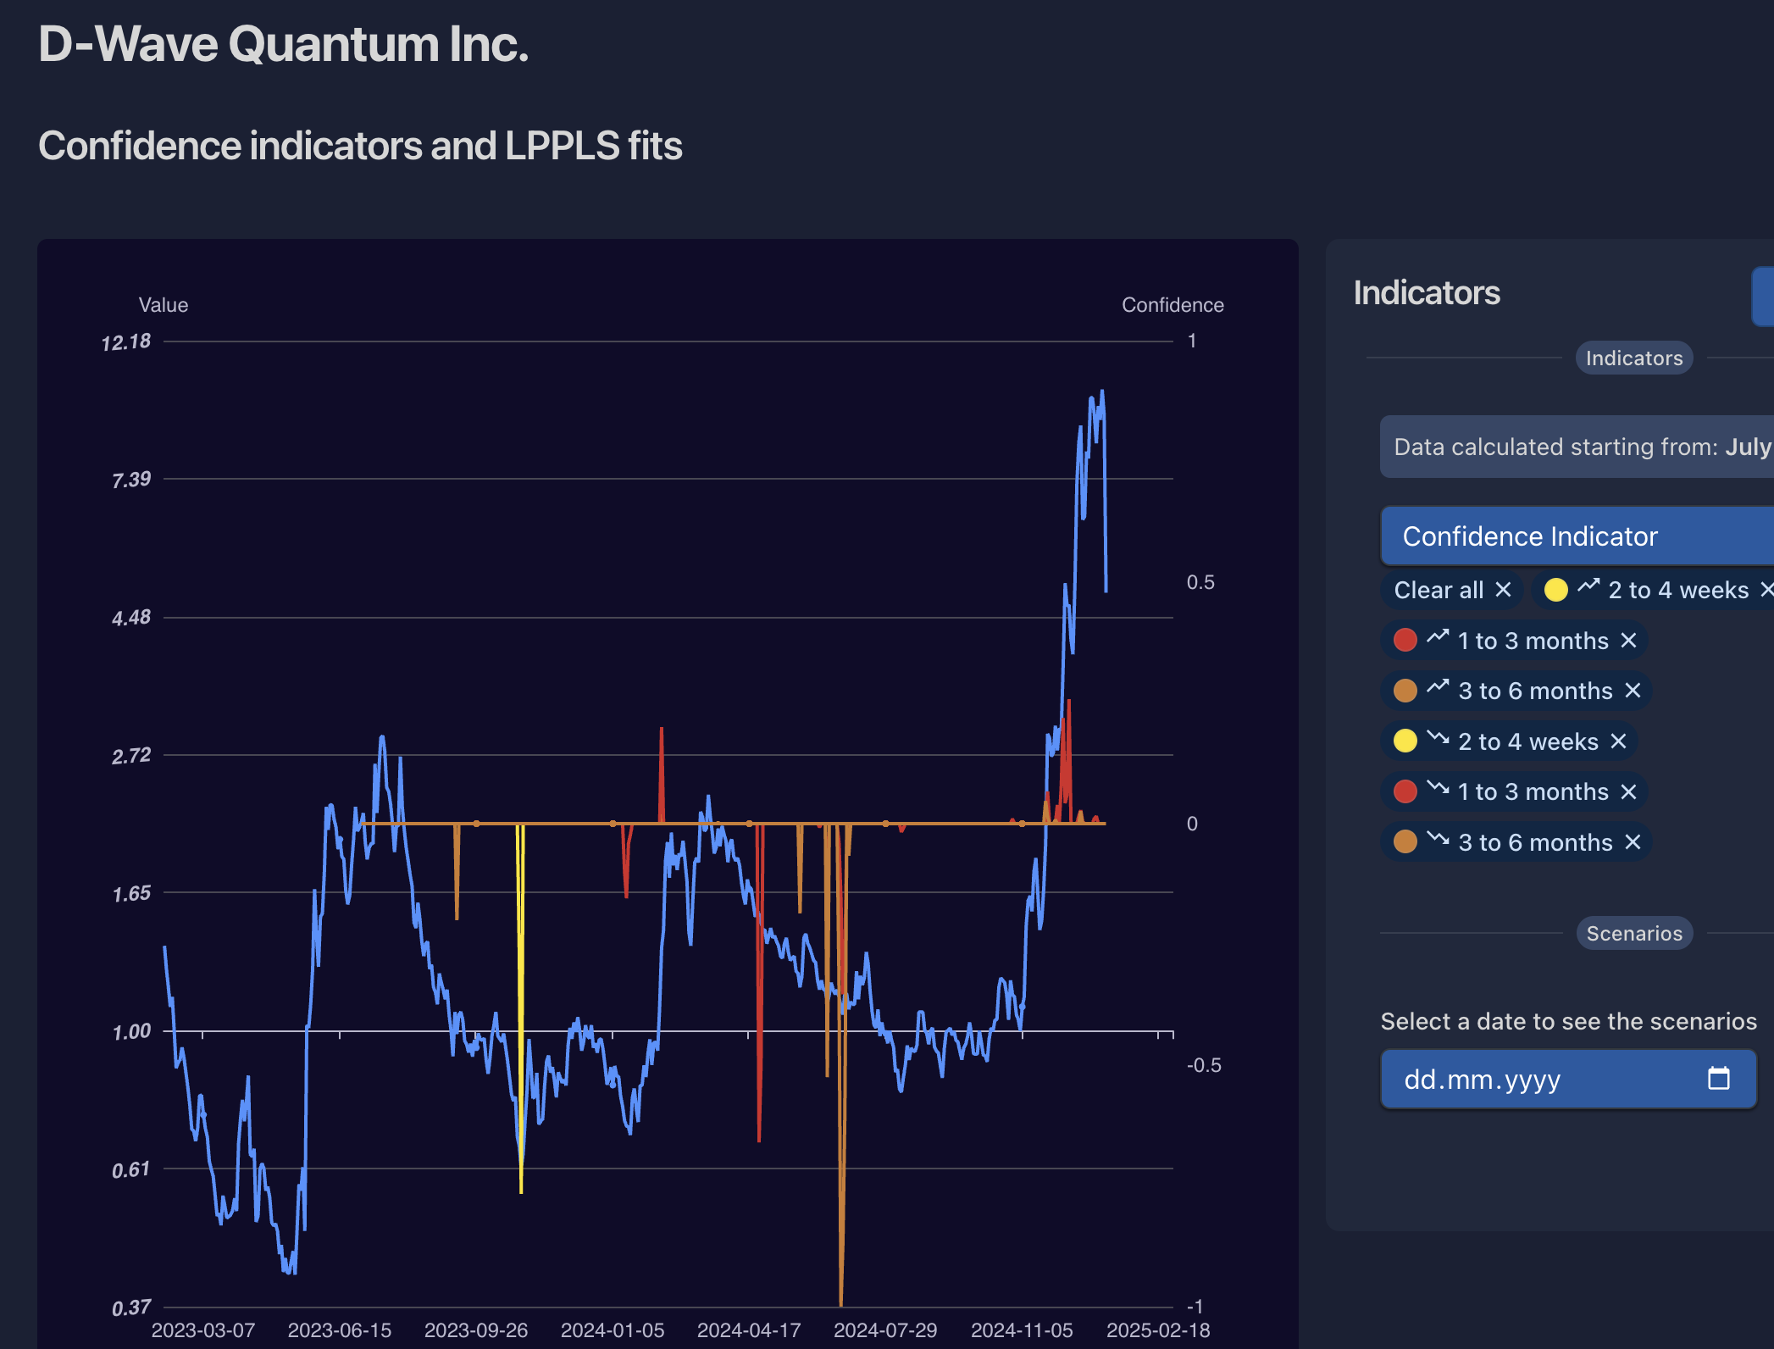Viewport: 1774px width, 1349px height.
Task: Open the Confidence Indicator dropdown
Action: click(x=1577, y=536)
